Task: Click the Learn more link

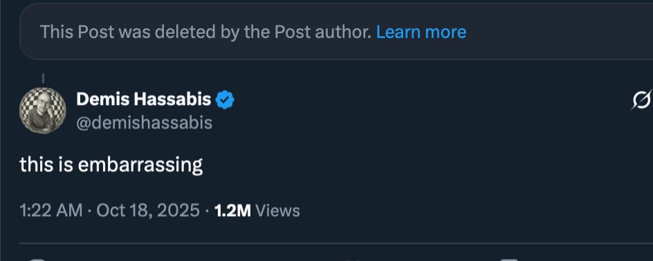Action: (421, 32)
